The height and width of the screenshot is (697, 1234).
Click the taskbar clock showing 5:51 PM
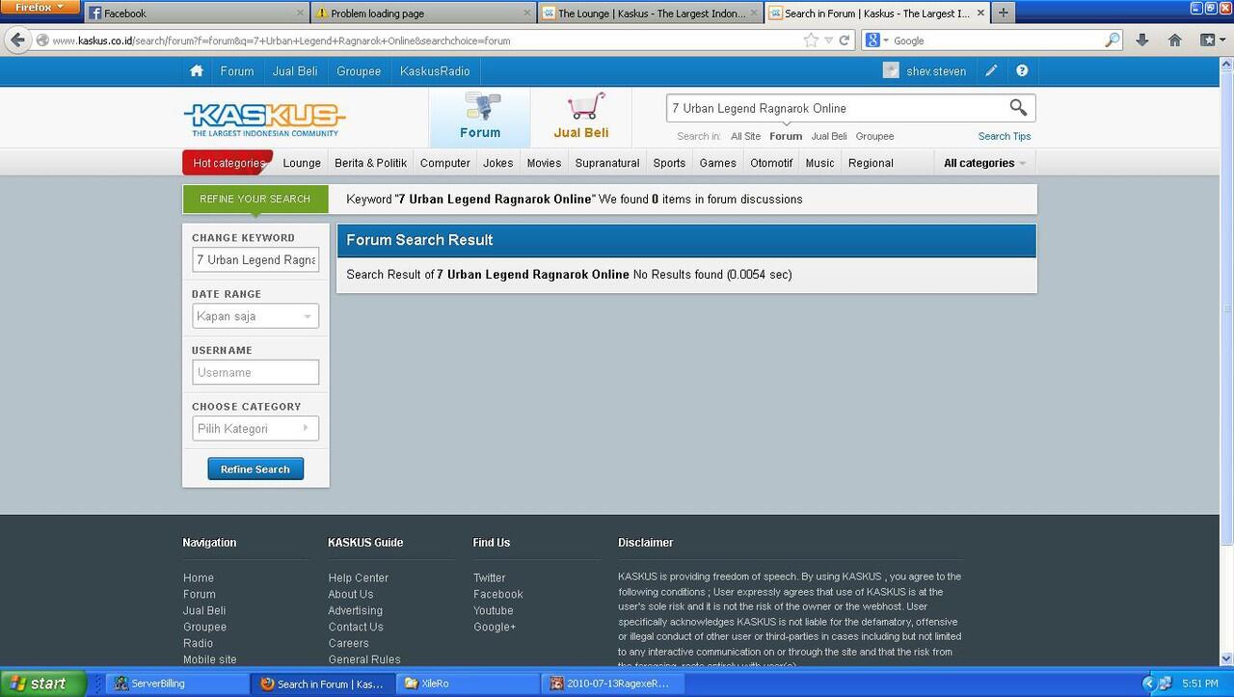(1200, 684)
